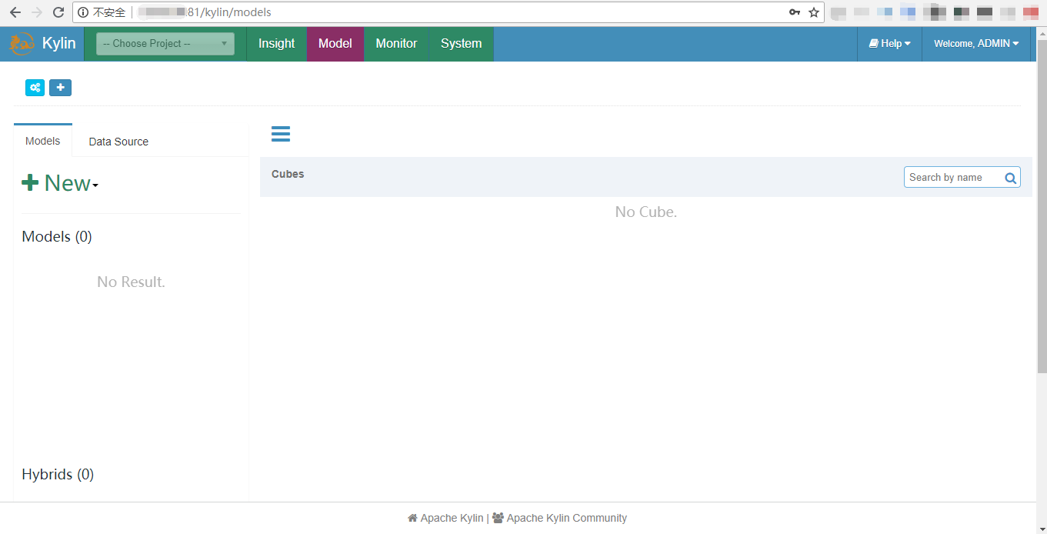Image resolution: width=1047 pixels, height=534 pixels.
Task: Click the Hybrids (0) heading
Action: pyautogui.click(x=58, y=475)
